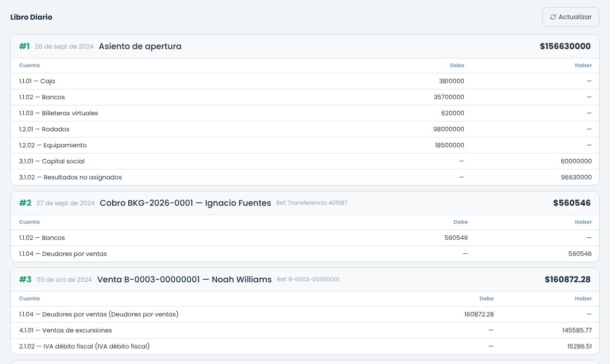Click the reference Ref: B-0003-00000001
The height and width of the screenshot is (364, 610).
tap(308, 280)
